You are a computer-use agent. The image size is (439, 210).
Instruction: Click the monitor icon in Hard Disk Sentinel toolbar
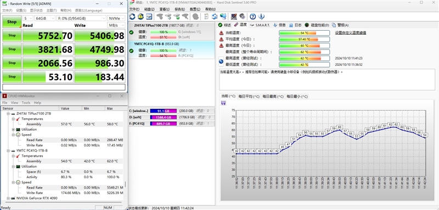[234, 16]
